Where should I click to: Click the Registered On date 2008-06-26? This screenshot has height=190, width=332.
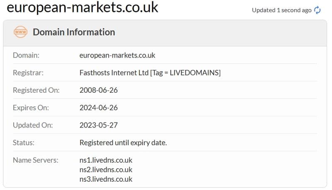98,90
